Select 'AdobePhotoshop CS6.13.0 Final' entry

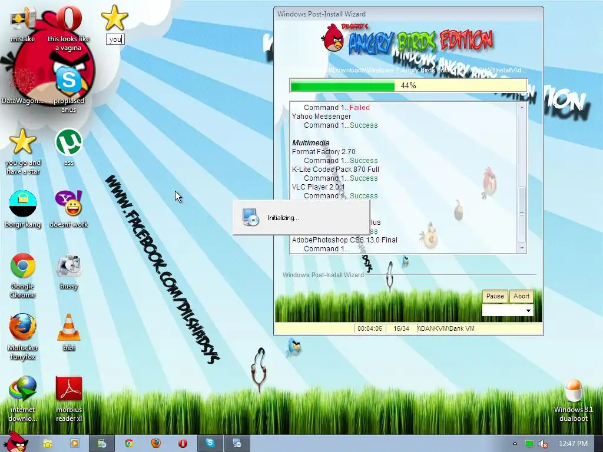tap(344, 240)
